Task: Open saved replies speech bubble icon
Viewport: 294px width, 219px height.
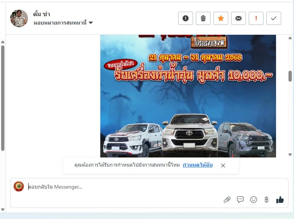Action: pos(240,200)
